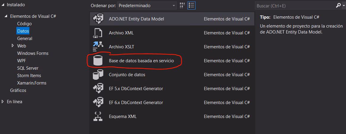Select the ADO.NET Entity Data Model icon
346x134 pixels.
tap(98, 19)
